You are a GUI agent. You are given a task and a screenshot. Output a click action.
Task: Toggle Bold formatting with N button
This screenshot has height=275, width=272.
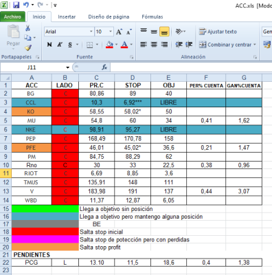[x=49, y=45]
